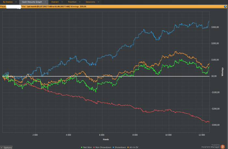The image size is (228, 149).
Task: Click the $0,00 axis label
Action: (214, 76)
